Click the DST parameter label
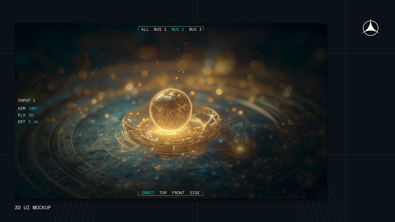The image size is (395, 222). 22,122
